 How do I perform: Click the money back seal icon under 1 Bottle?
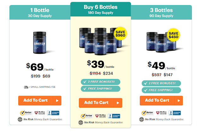pos(20,119)
